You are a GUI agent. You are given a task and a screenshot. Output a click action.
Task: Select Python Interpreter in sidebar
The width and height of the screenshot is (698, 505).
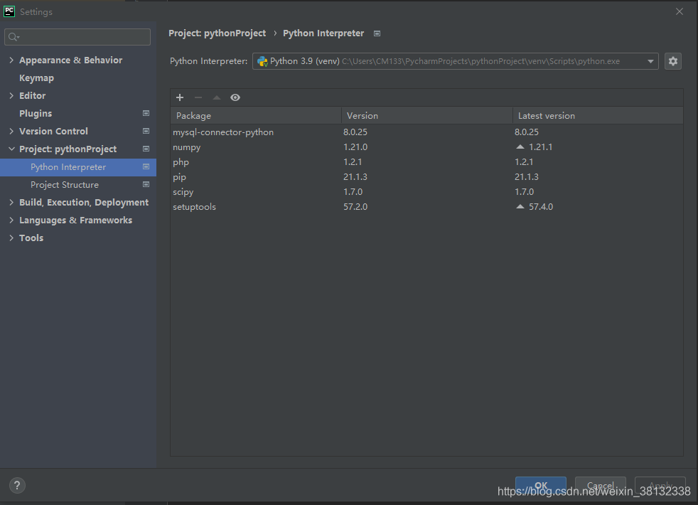coord(78,167)
